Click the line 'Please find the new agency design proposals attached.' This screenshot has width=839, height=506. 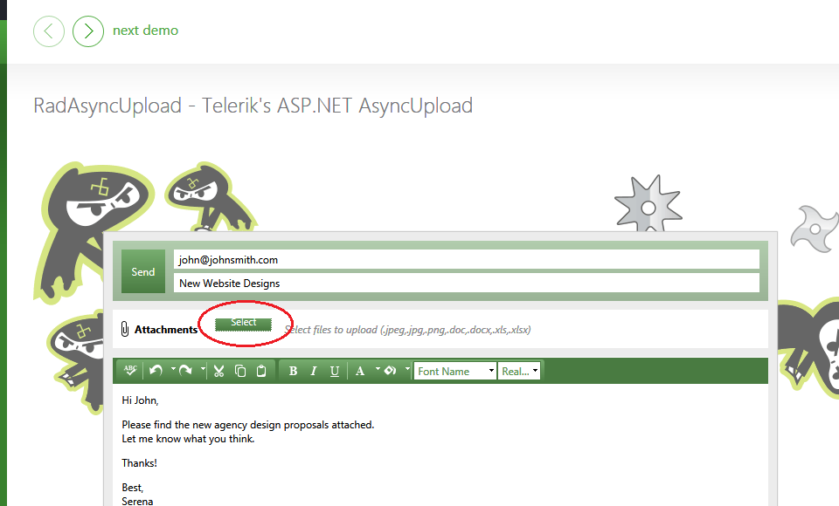click(x=247, y=425)
